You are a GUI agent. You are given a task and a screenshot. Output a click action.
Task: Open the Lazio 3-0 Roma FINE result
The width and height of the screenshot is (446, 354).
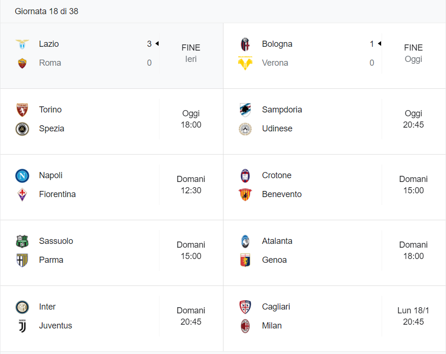pos(112,56)
